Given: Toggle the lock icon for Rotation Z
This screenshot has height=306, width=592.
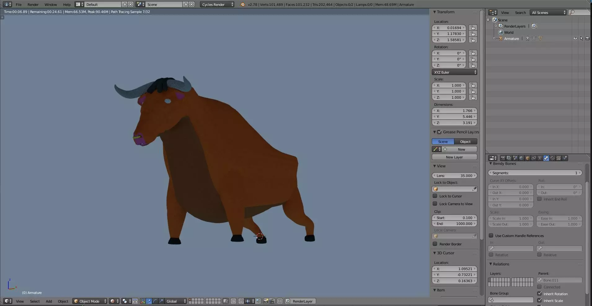Looking at the screenshot, I should click(473, 65).
